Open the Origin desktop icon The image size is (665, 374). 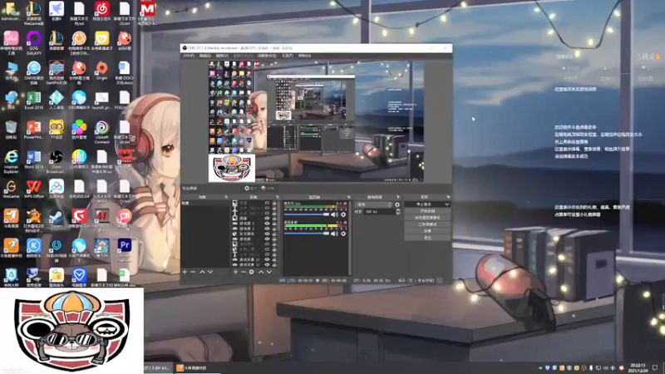tap(101, 71)
